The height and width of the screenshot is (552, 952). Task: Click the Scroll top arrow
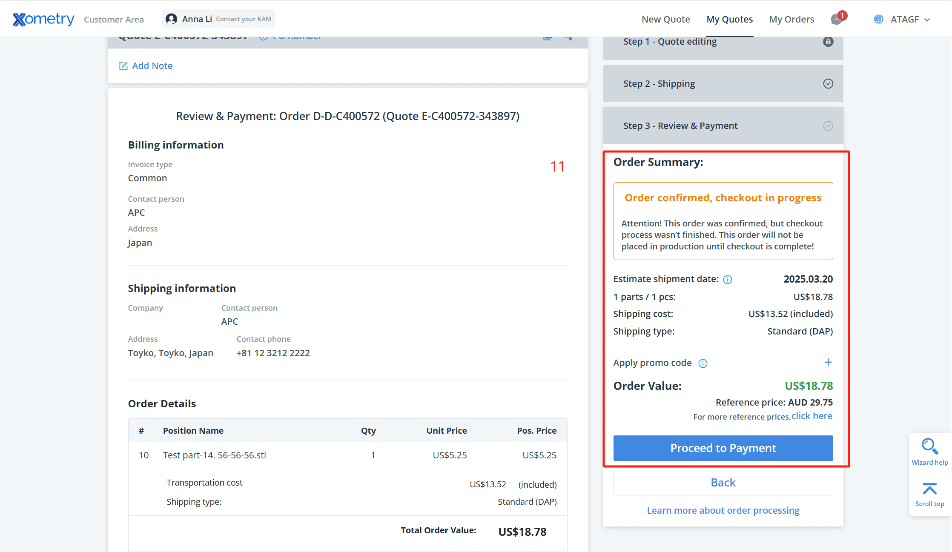pos(930,489)
